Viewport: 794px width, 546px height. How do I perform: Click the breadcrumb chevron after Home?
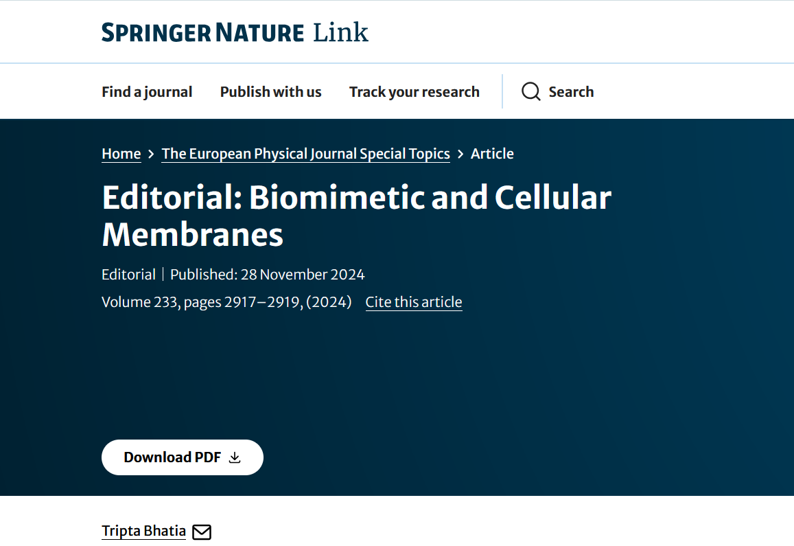[x=151, y=154]
